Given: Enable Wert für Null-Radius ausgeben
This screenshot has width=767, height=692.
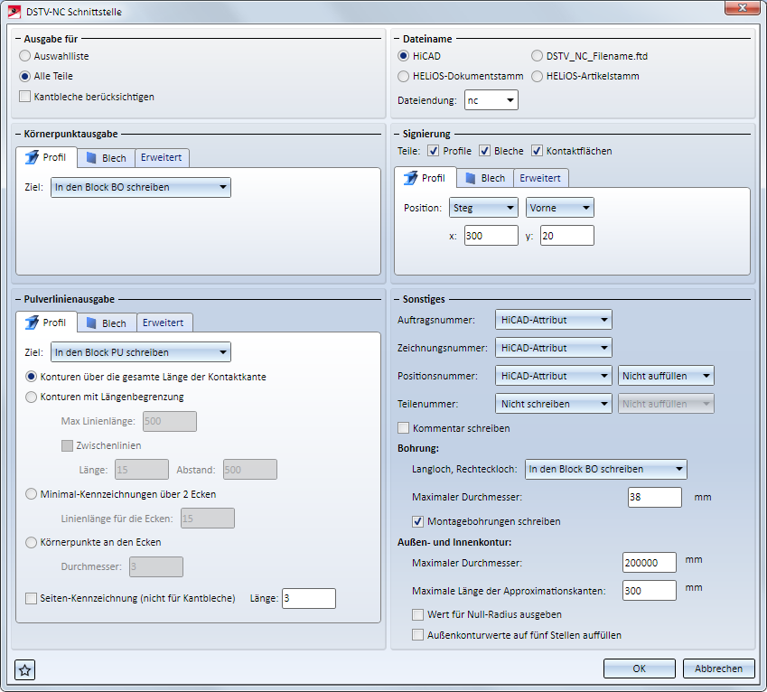Looking at the screenshot, I should [417, 614].
